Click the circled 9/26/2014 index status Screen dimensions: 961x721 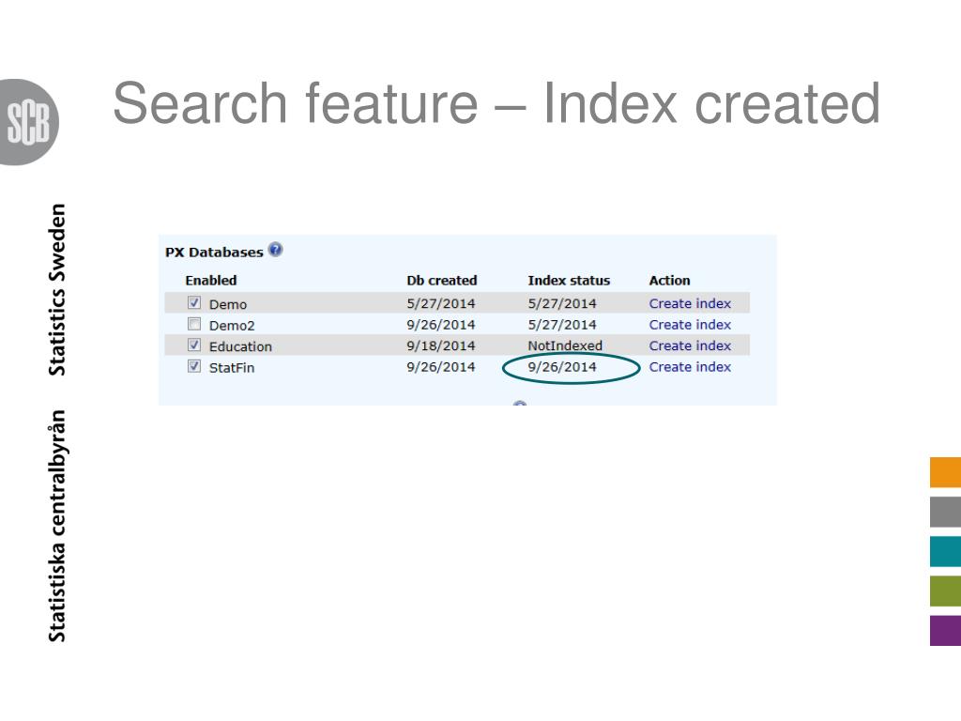pyautogui.click(x=562, y=367)
